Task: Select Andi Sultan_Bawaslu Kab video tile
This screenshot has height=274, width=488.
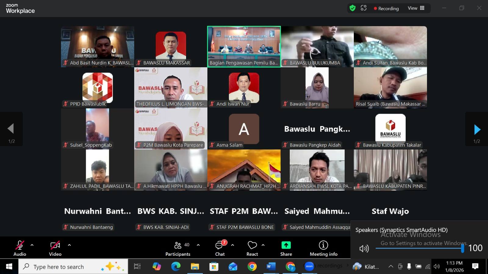Action: (x=390, y=47)
